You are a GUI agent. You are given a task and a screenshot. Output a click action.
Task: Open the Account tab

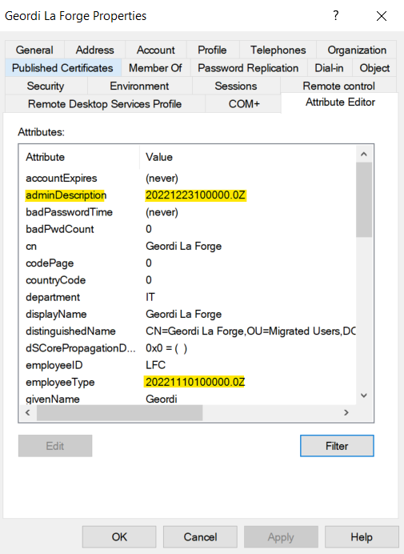[x=156, y=50]
